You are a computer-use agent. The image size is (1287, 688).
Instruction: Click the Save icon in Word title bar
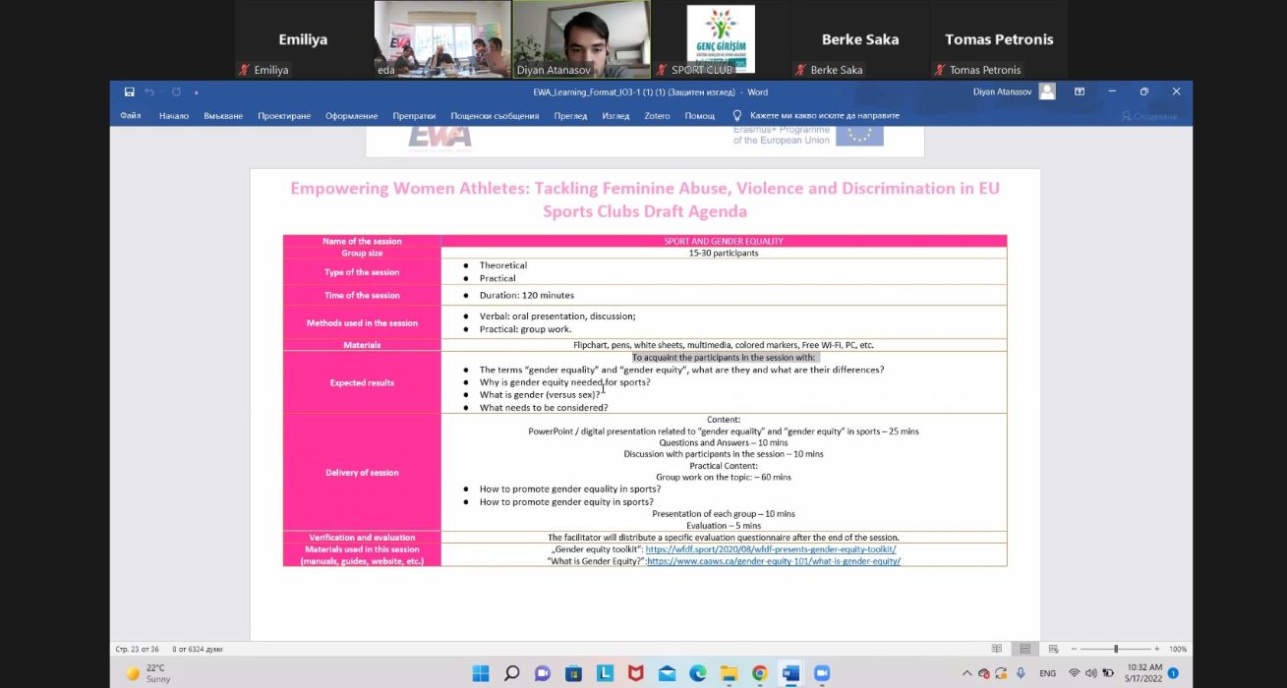[x=130, y=92]
